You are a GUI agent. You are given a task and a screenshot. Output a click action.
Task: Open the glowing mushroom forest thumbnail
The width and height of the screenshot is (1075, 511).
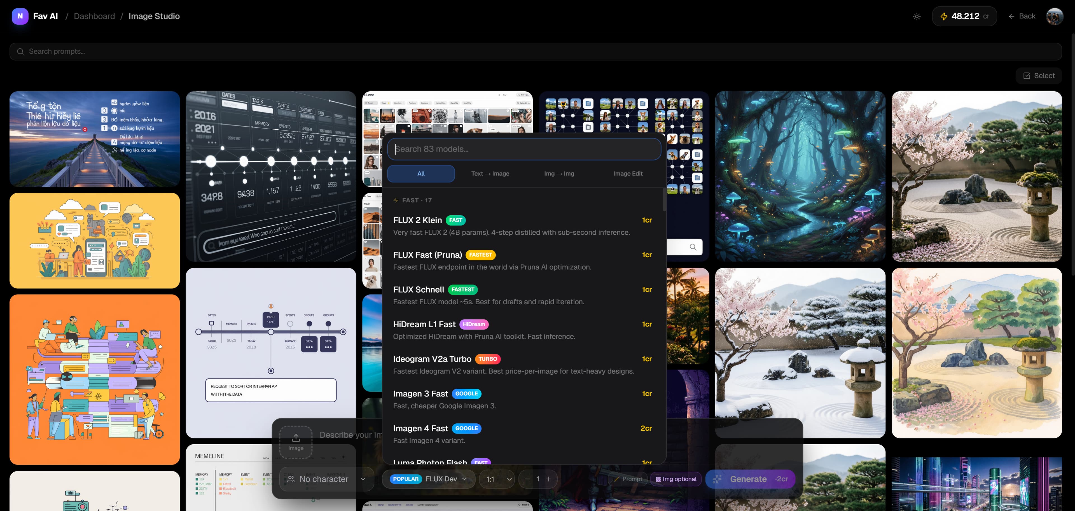coord(800,177)
